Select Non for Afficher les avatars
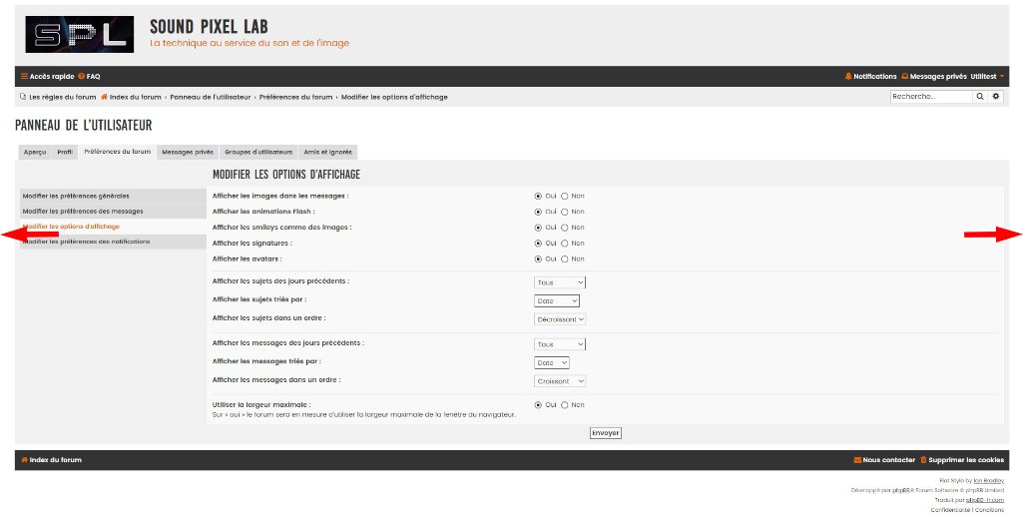Image resolution: width=1023 pixels, height=515 pixels. (565, 258)
